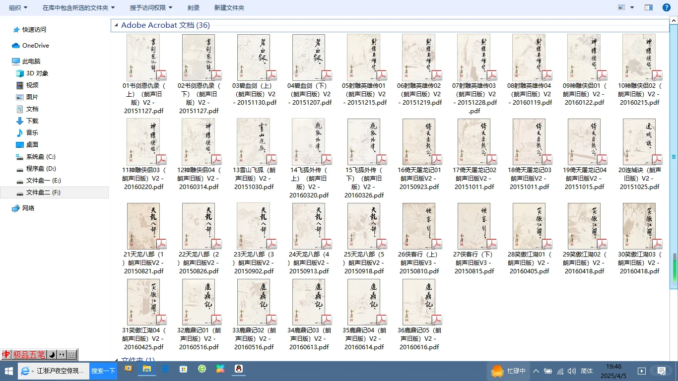Toggle the preview pane icon
The image size is (678, 381).
pyautogui.click(x=648, y=7)
